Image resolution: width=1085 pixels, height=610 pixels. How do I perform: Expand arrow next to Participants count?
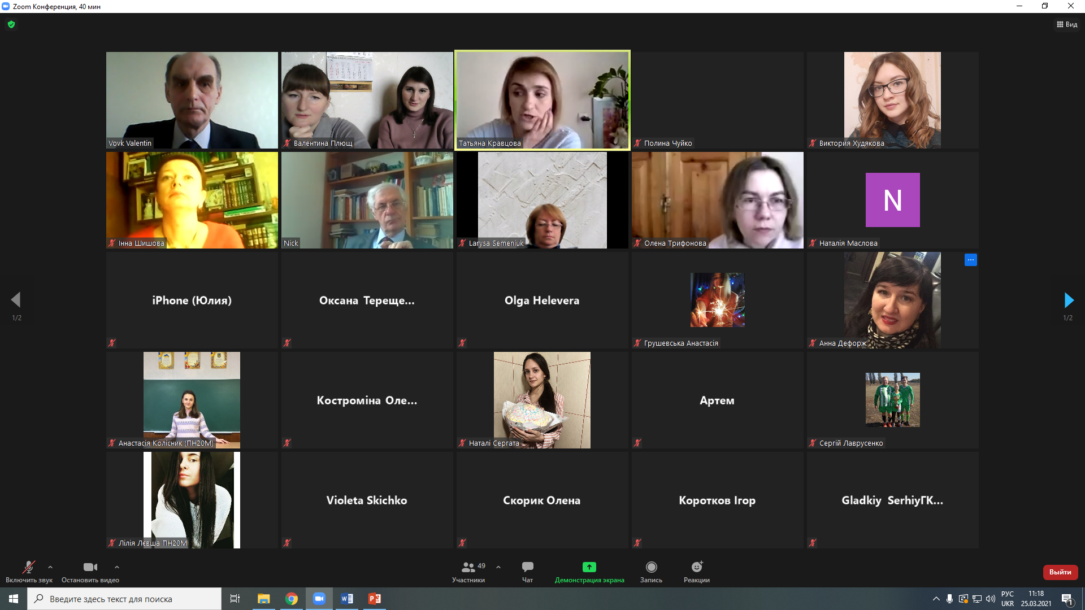(498, 567)
